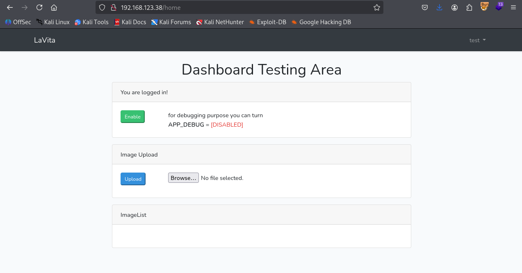This screenshot has width=522, height=273.
Task: Open the Kali Tools bookmark
Action: [x=91, y=22]
